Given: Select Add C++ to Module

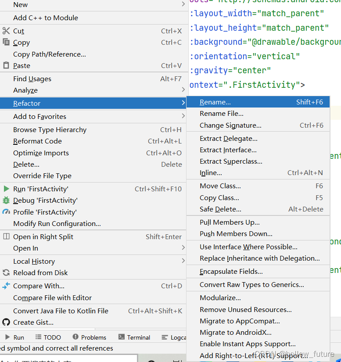Looking at the screenshot, I should pos(93,18).
